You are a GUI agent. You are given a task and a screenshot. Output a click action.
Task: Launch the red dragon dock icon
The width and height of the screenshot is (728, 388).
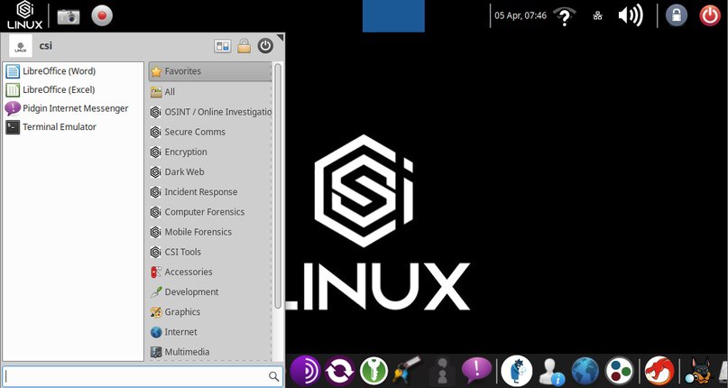tap(659, 371)
